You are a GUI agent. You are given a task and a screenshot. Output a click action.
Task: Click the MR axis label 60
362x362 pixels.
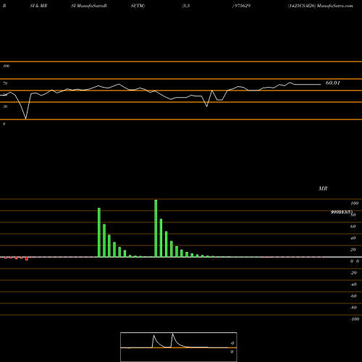tap(353, 227)
